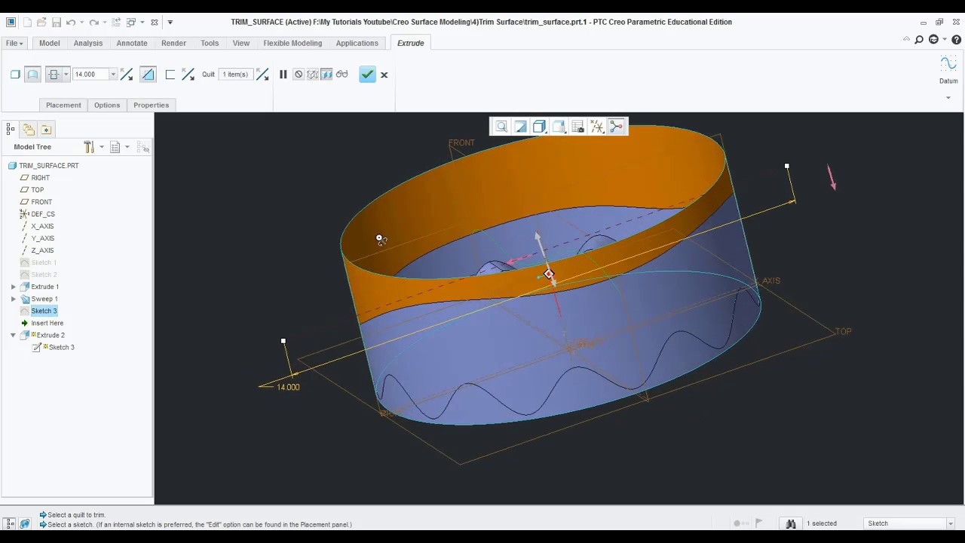Viewport: 965px width, 543px height.
Task: Expand the depth option dropdown
Action: 66,74
